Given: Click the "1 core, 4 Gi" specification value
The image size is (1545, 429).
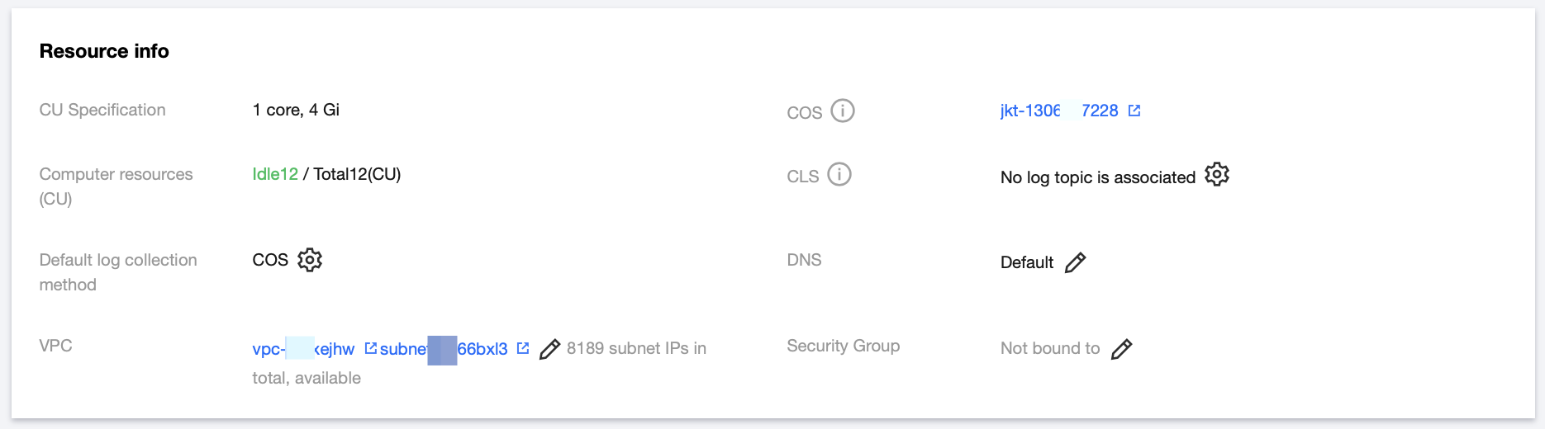Looking at the screenshot, I should (296, 110).
